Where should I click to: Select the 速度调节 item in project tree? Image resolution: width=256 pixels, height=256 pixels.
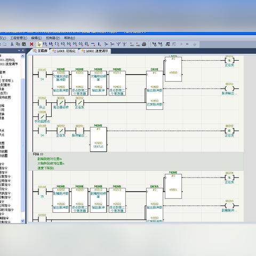coord(9,64)
